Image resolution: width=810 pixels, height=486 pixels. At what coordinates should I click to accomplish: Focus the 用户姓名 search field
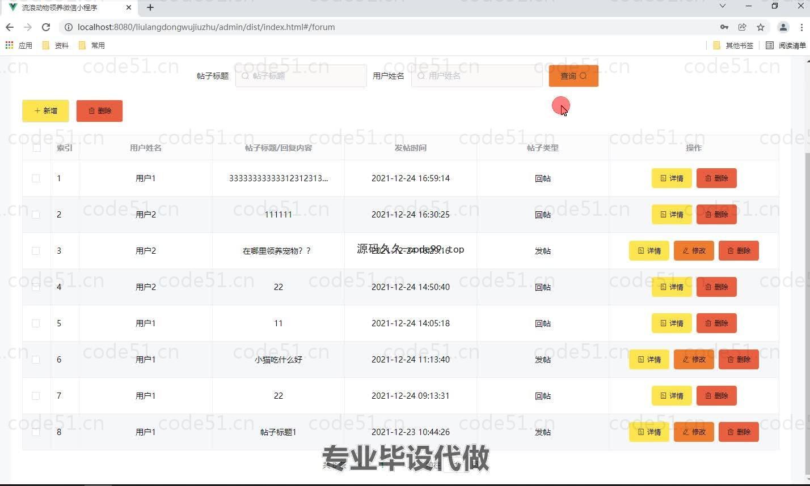(x=477, y=76)
